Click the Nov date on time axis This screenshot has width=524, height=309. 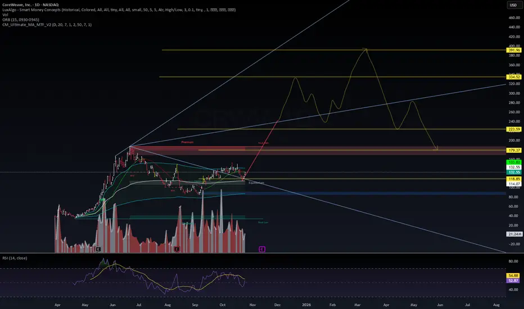coord(252,305)
